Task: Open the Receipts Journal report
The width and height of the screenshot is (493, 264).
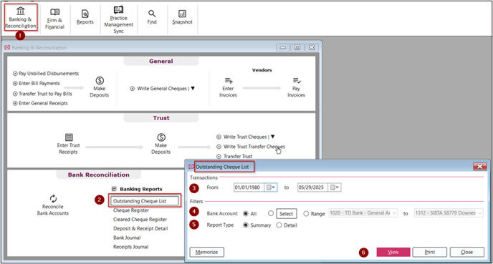Action: (131, 247)
